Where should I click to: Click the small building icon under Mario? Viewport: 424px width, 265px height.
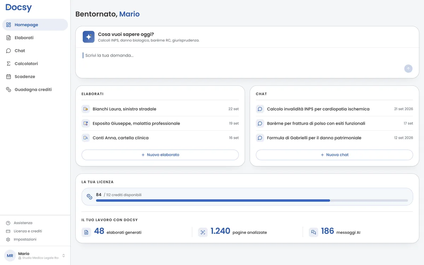point(20,258)
